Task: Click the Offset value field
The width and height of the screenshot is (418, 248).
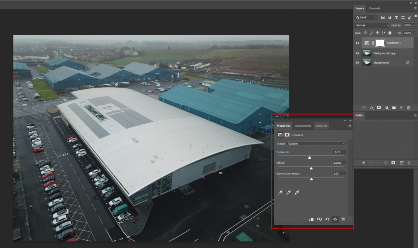Action: pyautogui.click(x=339, y=162)
